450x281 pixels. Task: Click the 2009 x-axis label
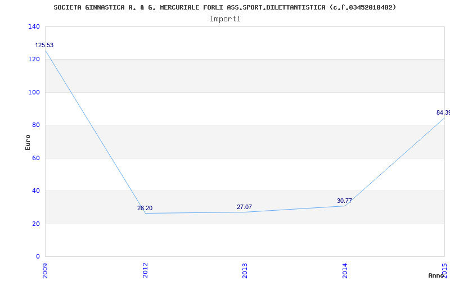(45, 270)
